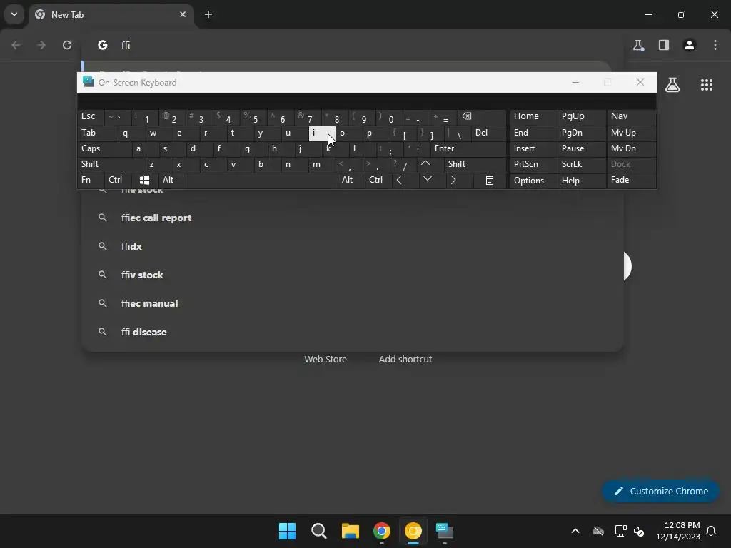Toggle left Ctrl key on On-Screen Keyboard

pos(118,180)
